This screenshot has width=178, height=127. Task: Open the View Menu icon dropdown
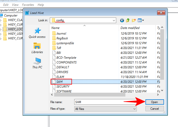point(141,20)
